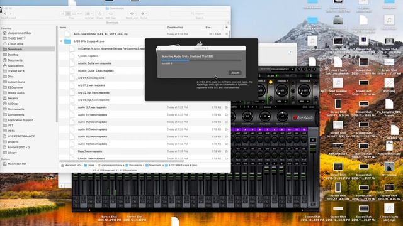
Task: Open Applications in Finder sidebar
Action: pos(16,65)
